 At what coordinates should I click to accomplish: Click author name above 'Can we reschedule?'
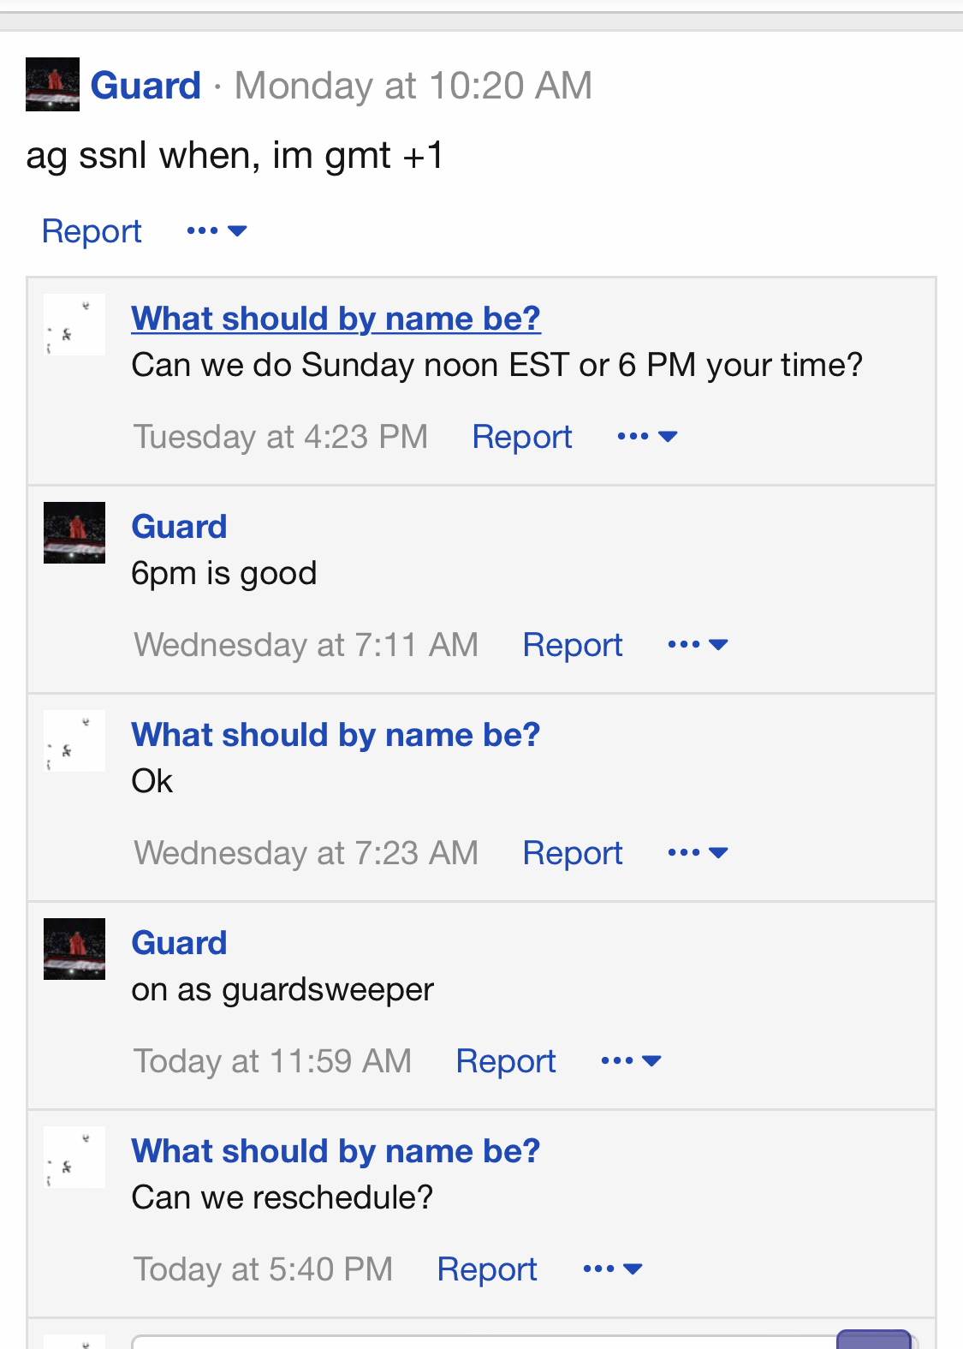(336, 1151)
